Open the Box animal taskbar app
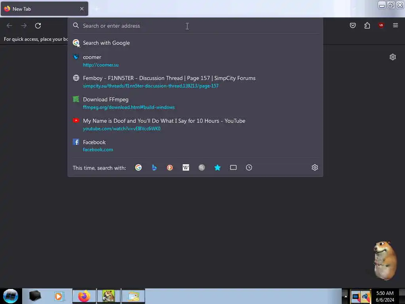This screenshot has height=304, width=405. pos(109,296)
